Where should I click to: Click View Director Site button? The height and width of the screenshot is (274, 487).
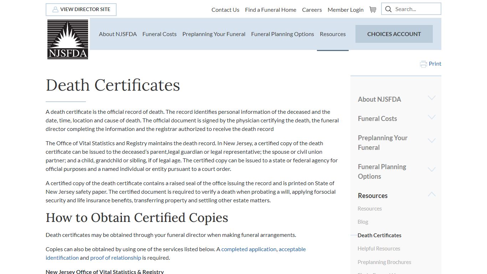81,10
